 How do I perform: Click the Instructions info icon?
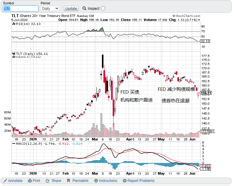click(96, 181)
